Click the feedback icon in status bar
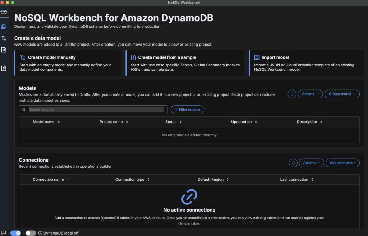 click(x=4, y=233)
